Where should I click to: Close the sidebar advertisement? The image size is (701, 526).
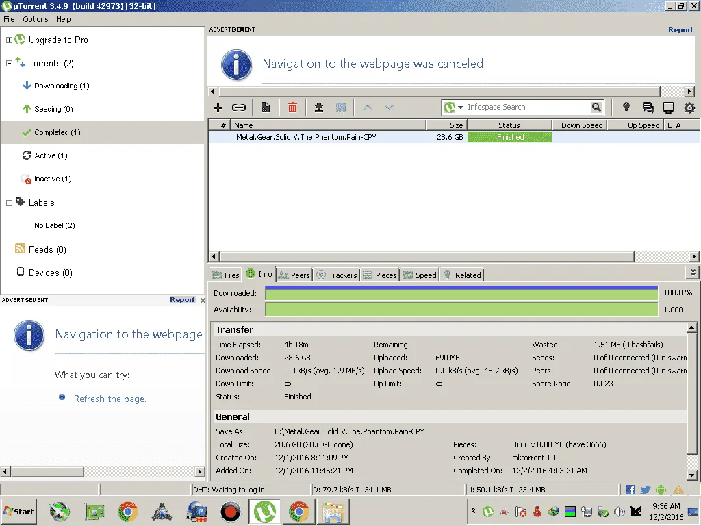point(203,300)
